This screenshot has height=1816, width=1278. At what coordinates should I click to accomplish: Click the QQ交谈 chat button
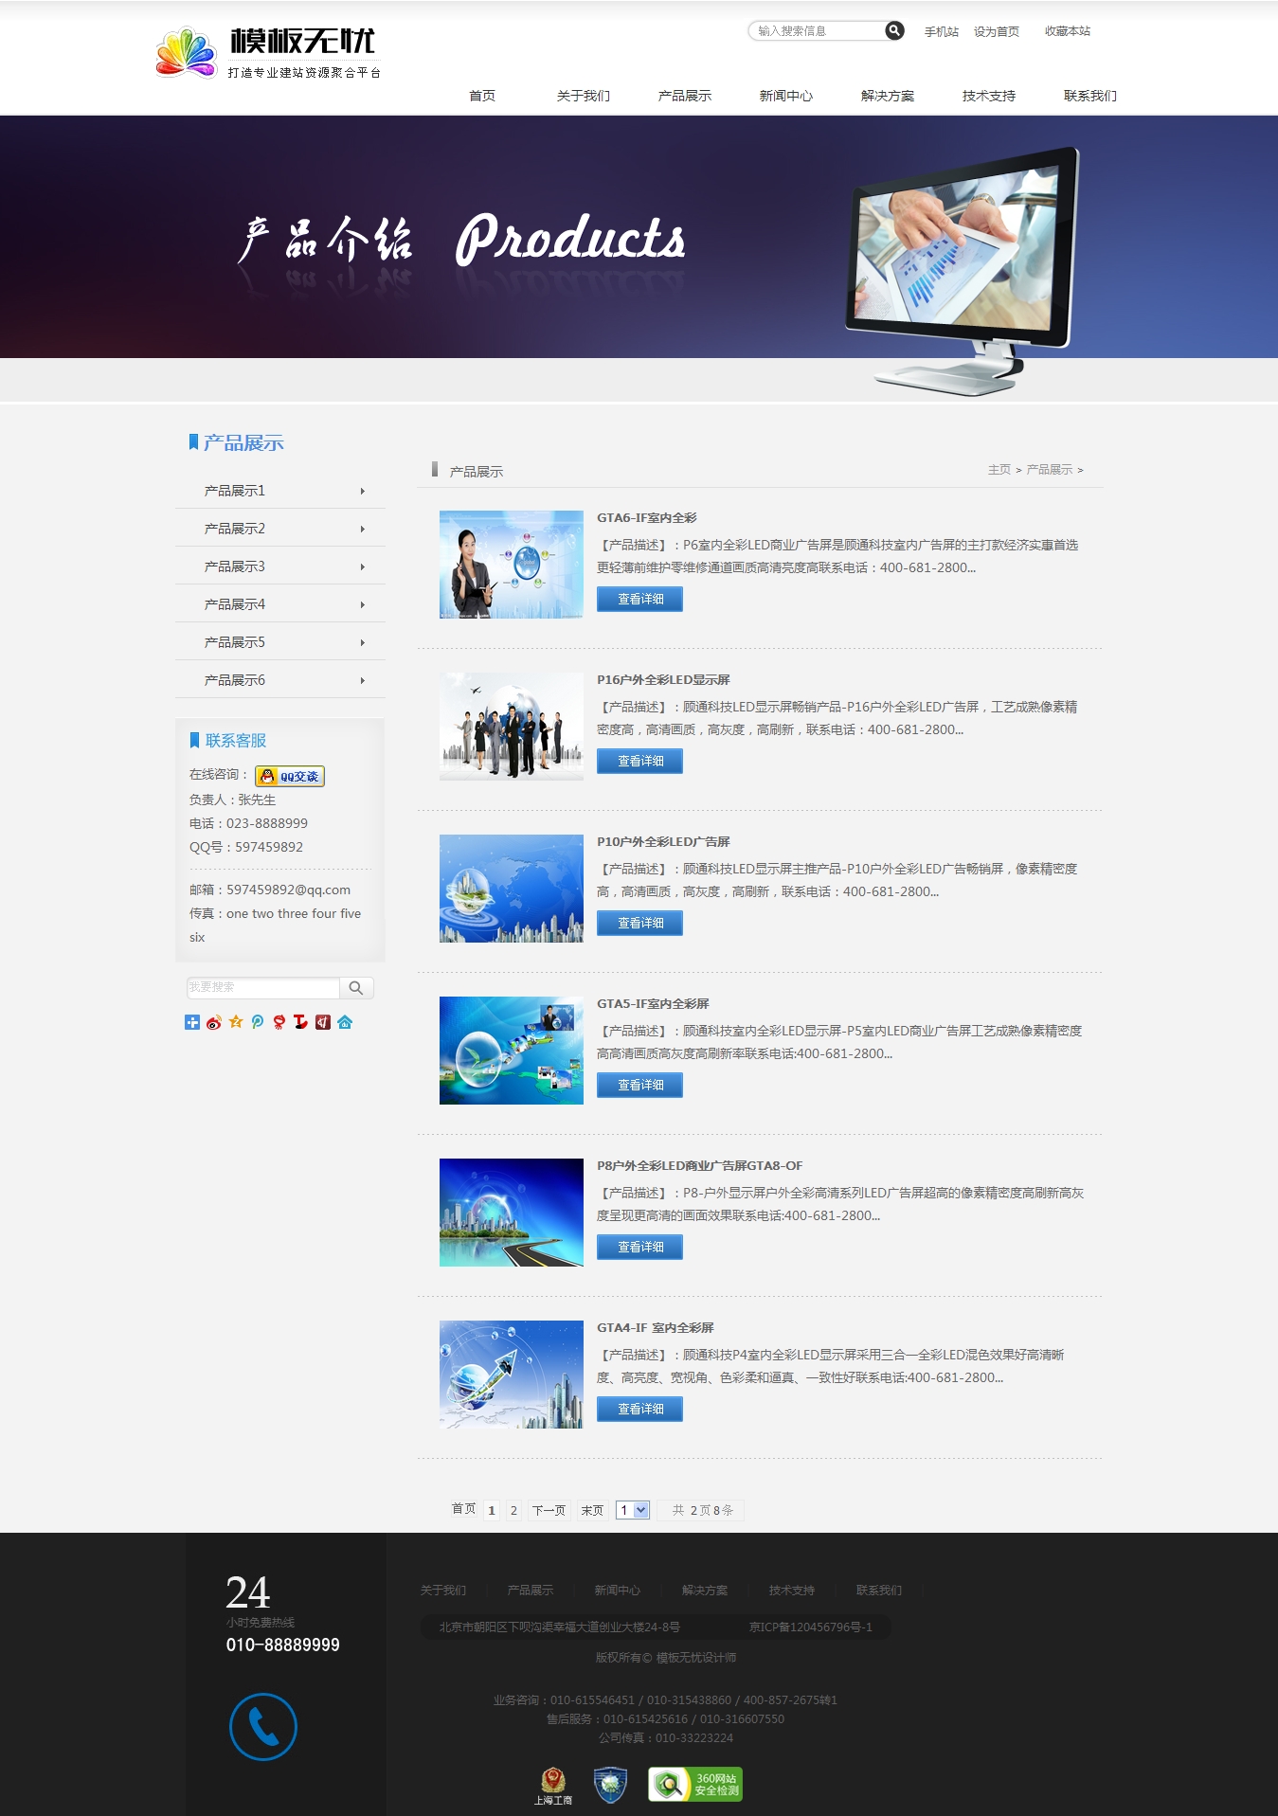290,776
